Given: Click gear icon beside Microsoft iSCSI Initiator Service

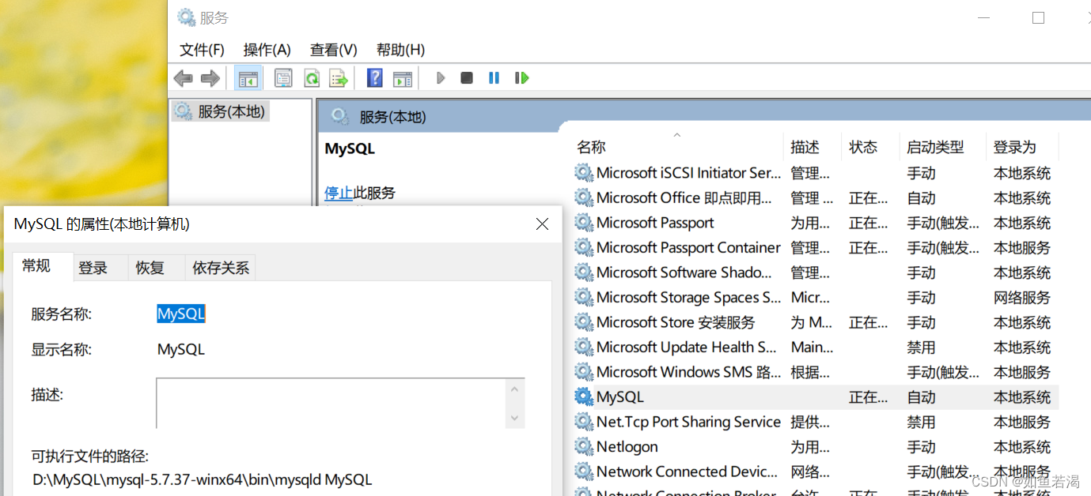Looking at the screenshot, I should pos(584,172).
